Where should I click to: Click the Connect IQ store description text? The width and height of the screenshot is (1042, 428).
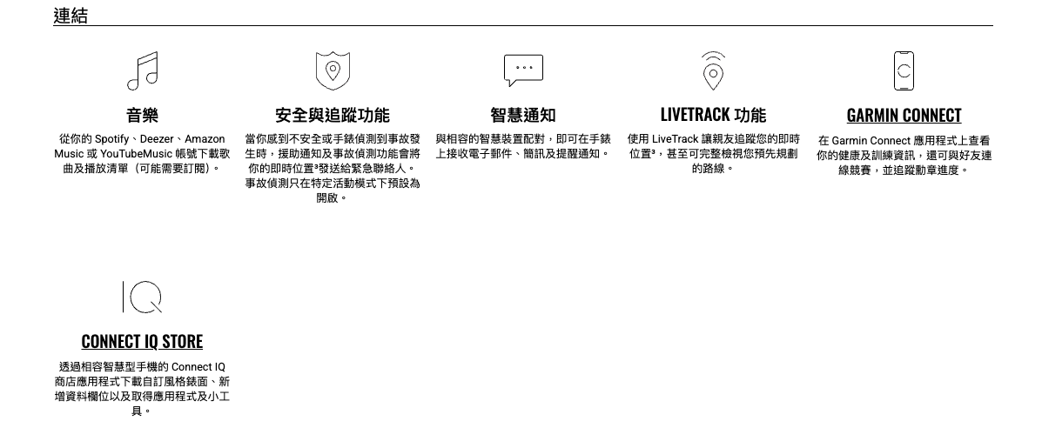(142, 389)
